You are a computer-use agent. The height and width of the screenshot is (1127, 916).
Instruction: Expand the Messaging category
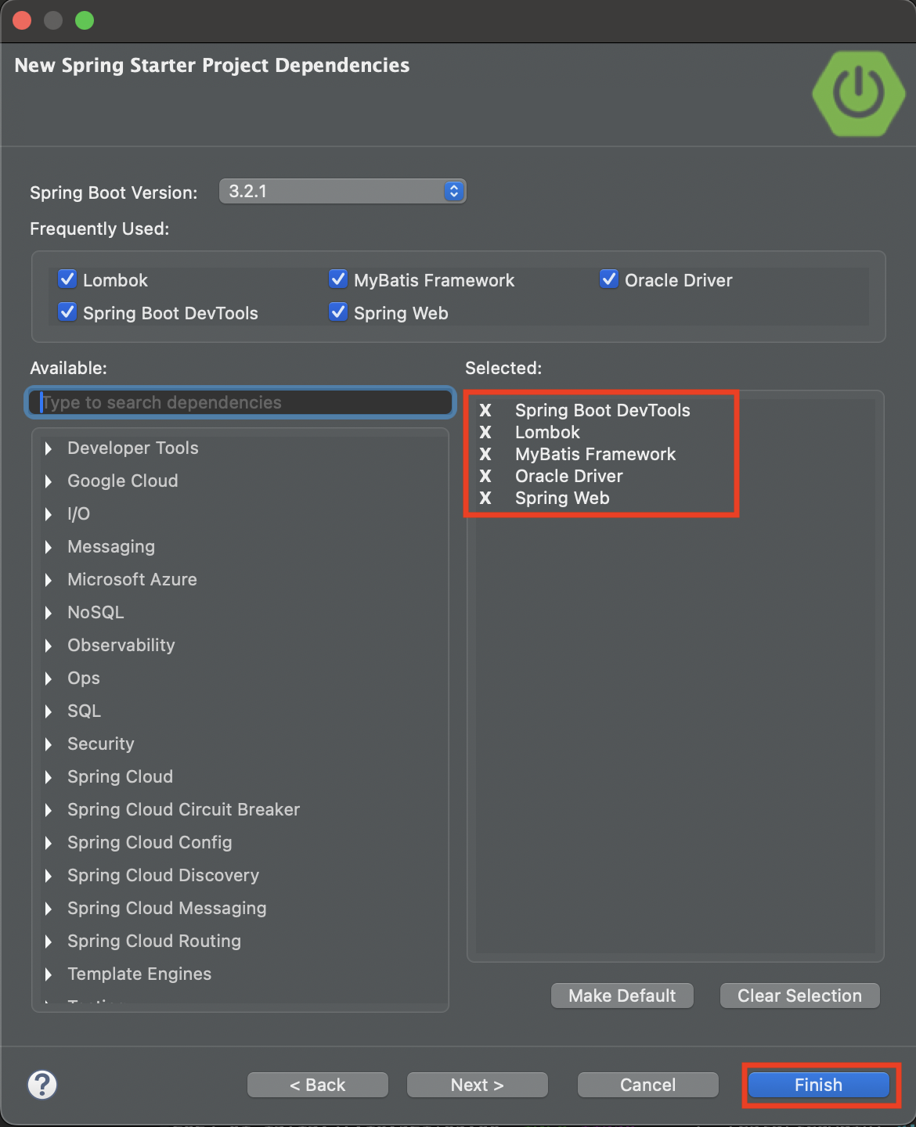coord(49,547)
